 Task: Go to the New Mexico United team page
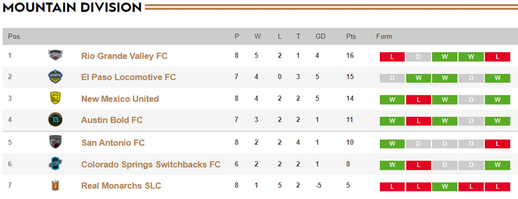[x=120, y=98]
